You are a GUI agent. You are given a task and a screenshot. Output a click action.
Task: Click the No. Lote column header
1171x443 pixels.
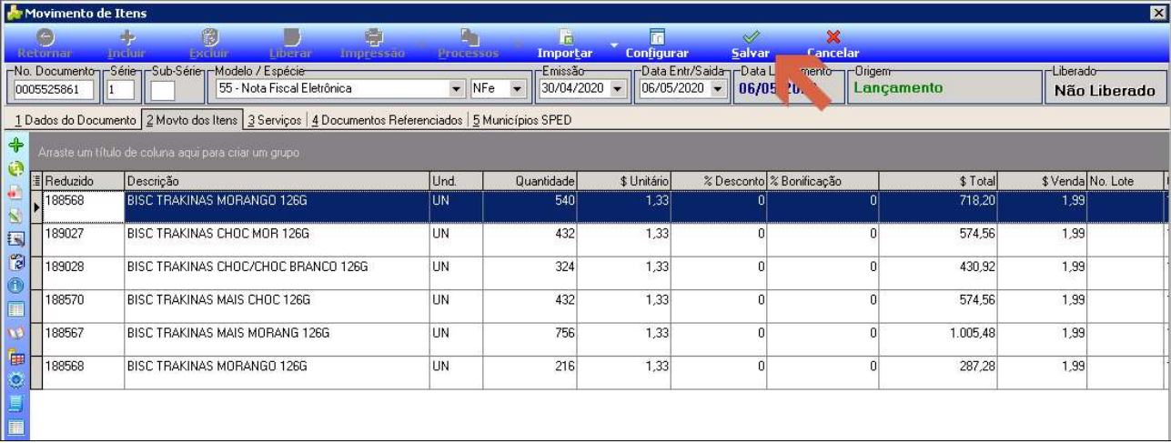pyautogui.click(x=1126, y=181)
